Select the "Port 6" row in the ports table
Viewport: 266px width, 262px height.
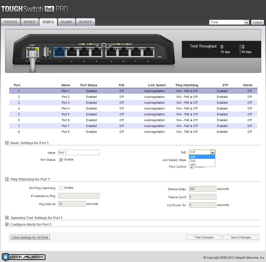point(133,120)
